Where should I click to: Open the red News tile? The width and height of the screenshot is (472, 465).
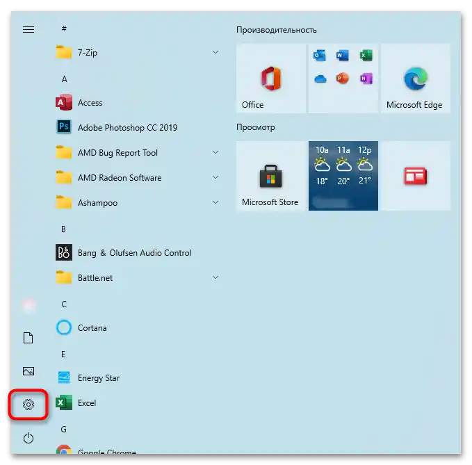point(416,176)
